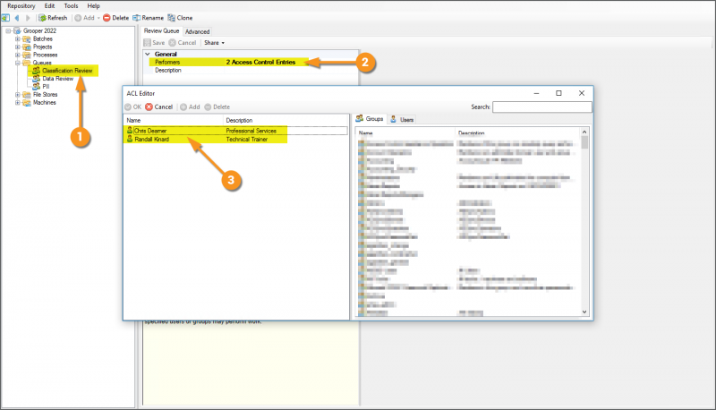Open the Share dropdown
The image size is (716, 410).
point(214,42)
